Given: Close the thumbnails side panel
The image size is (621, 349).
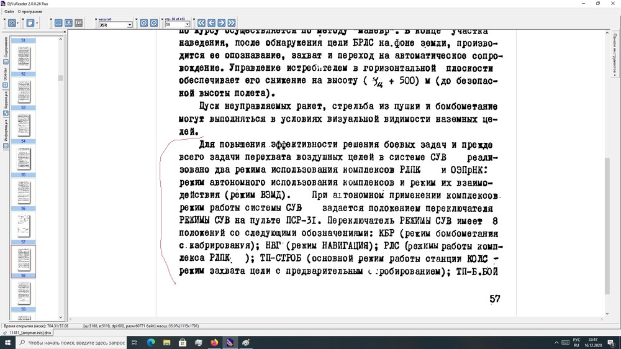Looking at the screenshot, I should (x=65, y=32).
